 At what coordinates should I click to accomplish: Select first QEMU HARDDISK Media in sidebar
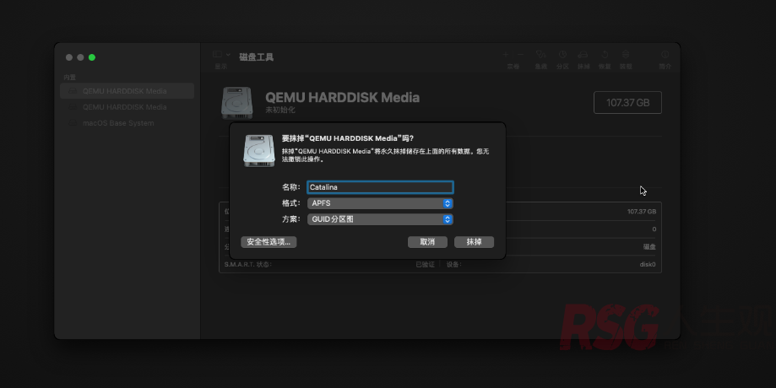(x=128, y=91)
